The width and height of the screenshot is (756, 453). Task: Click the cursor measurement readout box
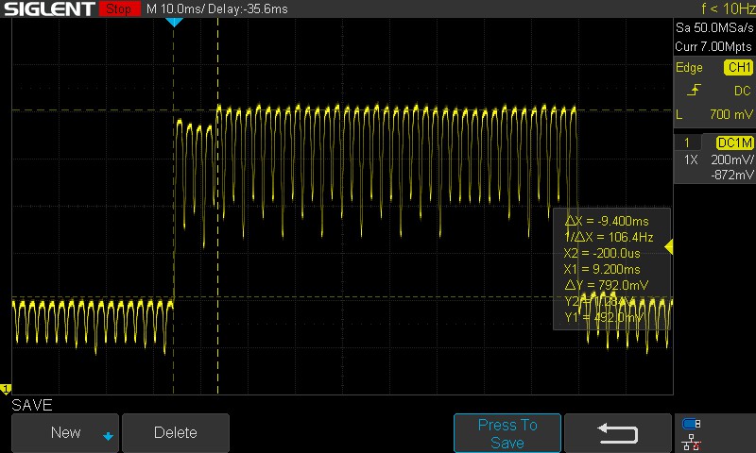[610, 268]
